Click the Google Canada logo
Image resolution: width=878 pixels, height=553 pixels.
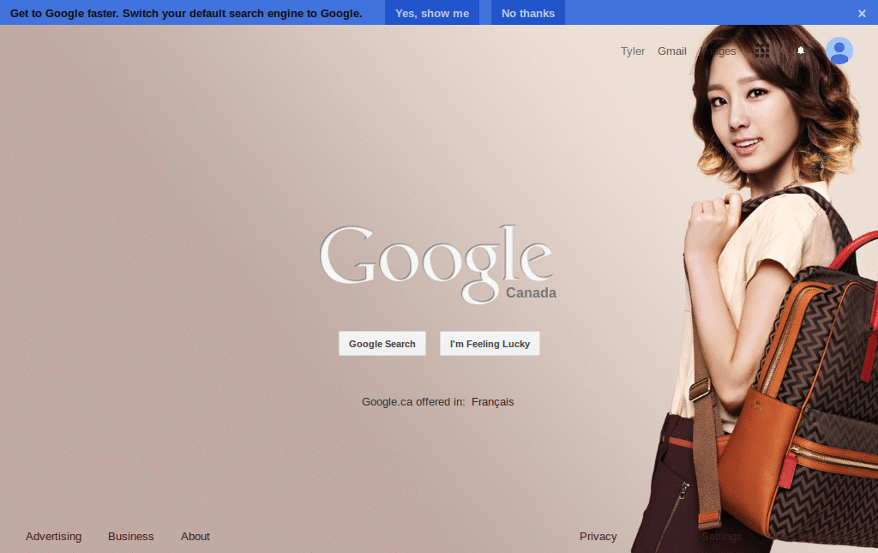(x=438, y=263)
